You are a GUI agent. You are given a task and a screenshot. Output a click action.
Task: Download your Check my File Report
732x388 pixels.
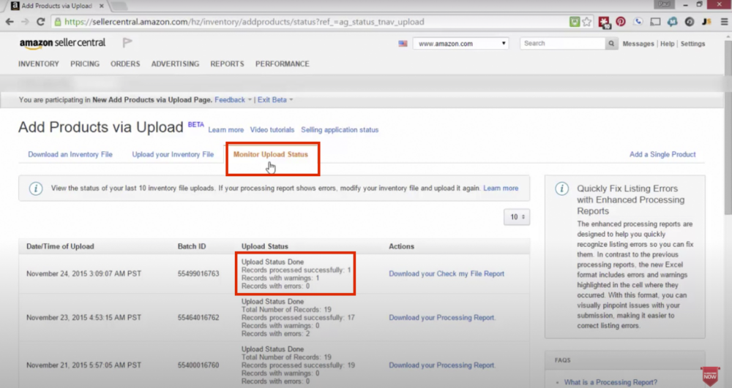pyautogui.click(x=447, y=274)
